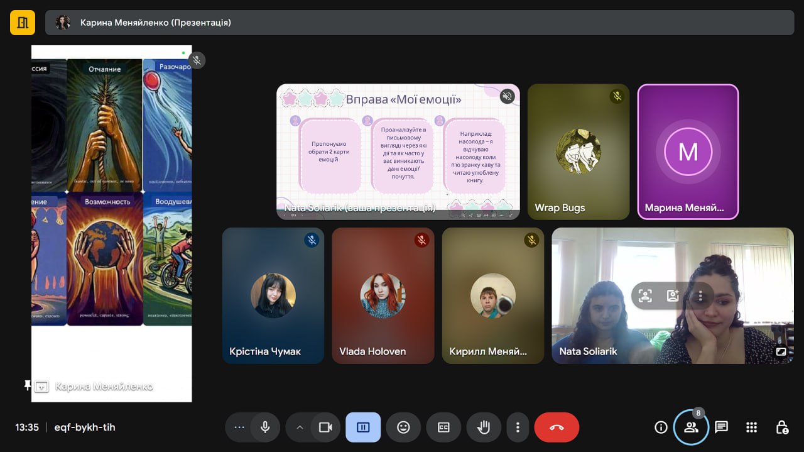The image size is (804, 452).
Task: Click the Wrap Bugs name label
Action: 560,207
